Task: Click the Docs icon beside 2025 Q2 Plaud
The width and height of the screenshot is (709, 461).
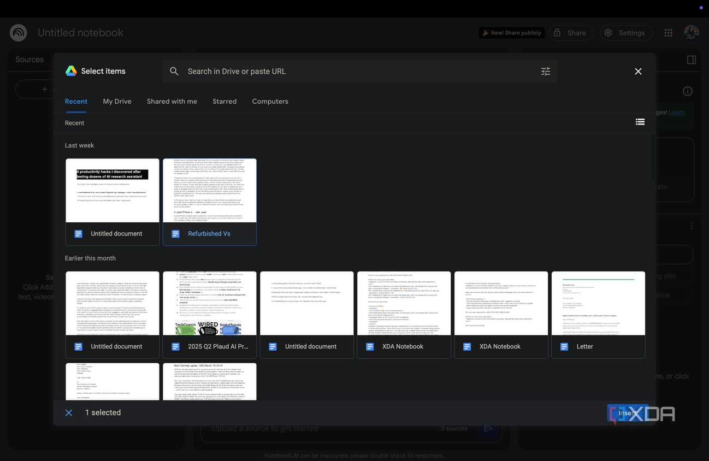Action: coord(175,346)
